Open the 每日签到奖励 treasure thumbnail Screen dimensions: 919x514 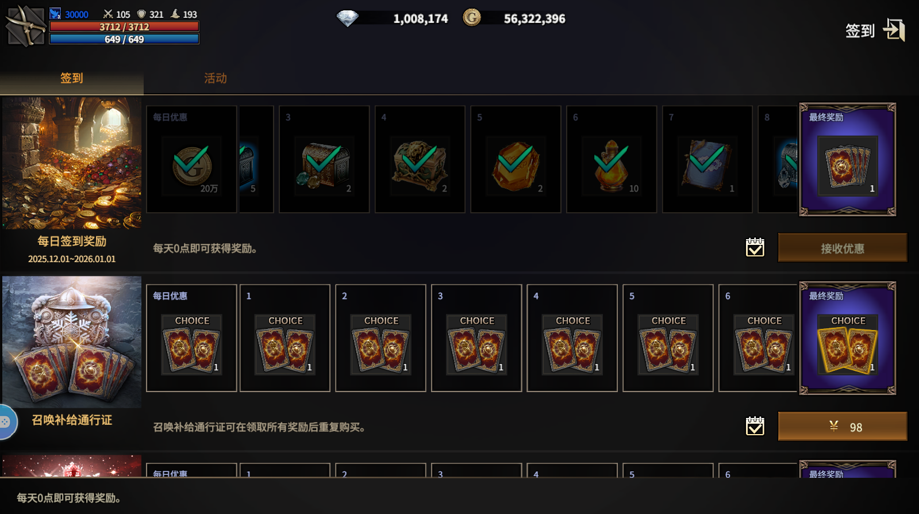pos(72,163)
